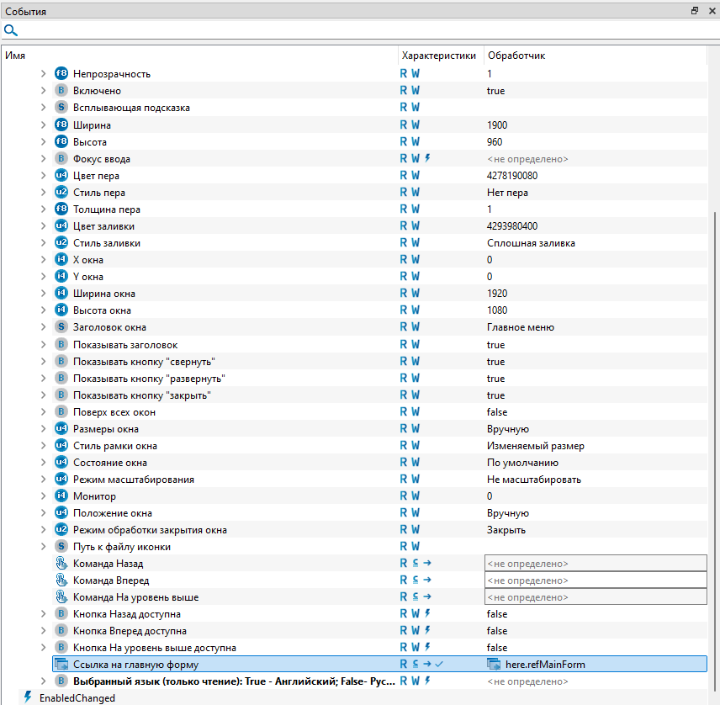
Task: Expand the Кнопка Назад доступна row
Action: pos(44,614)
